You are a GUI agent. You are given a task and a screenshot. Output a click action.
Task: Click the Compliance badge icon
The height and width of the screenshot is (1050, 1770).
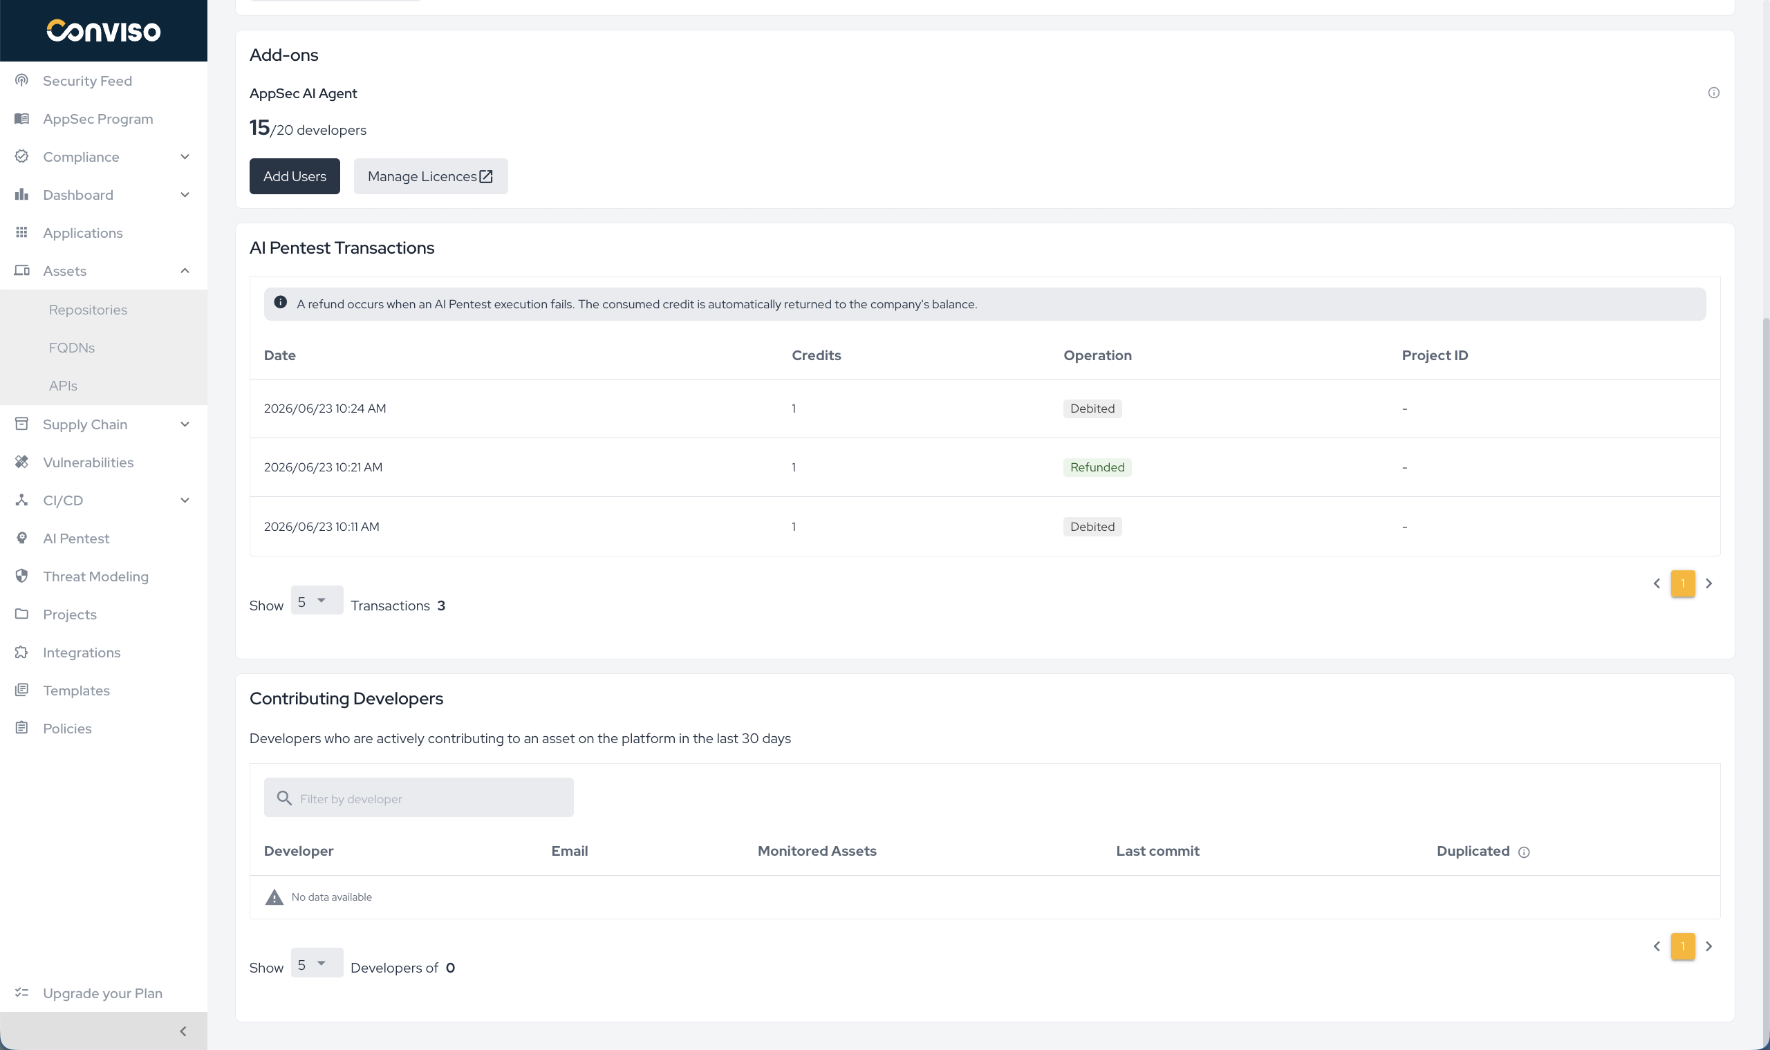point(22,156)
